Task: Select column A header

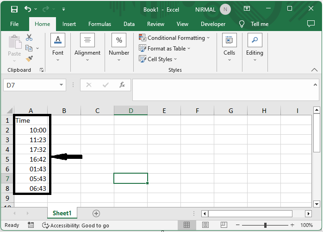Action: coord(31,111)
